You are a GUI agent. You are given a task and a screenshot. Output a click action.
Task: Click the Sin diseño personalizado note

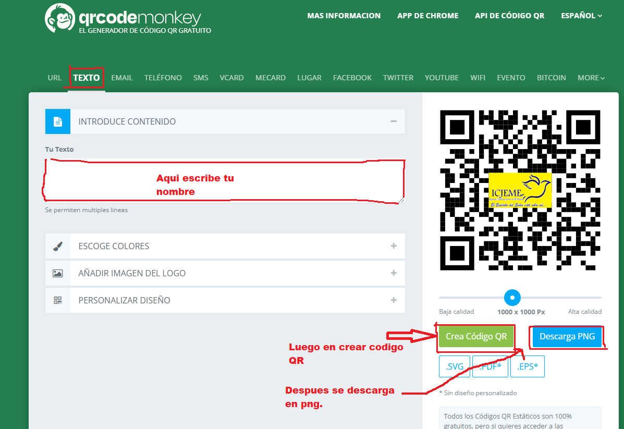click(478, 393)
